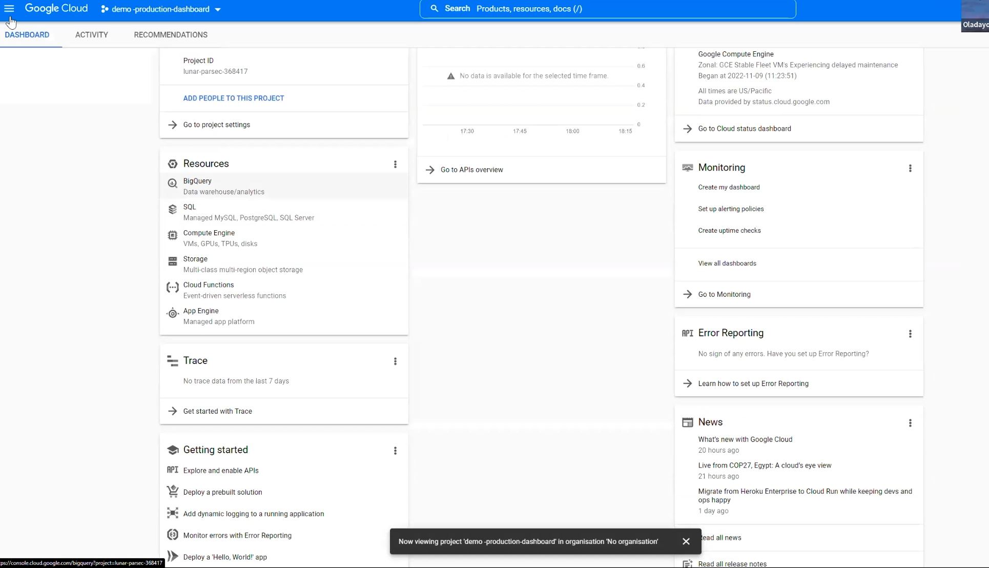Click the App Engine icon
Screen dimensions: 989x568
tap(173, 313)
